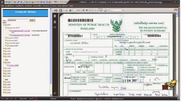Open the Find box options arrow
The width and height of the screenshot is (181, 102).
123,10
